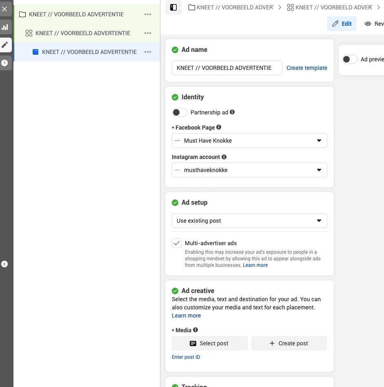Toggle the Partnership ad switch

pyautogui.click(x=180, y=112)
